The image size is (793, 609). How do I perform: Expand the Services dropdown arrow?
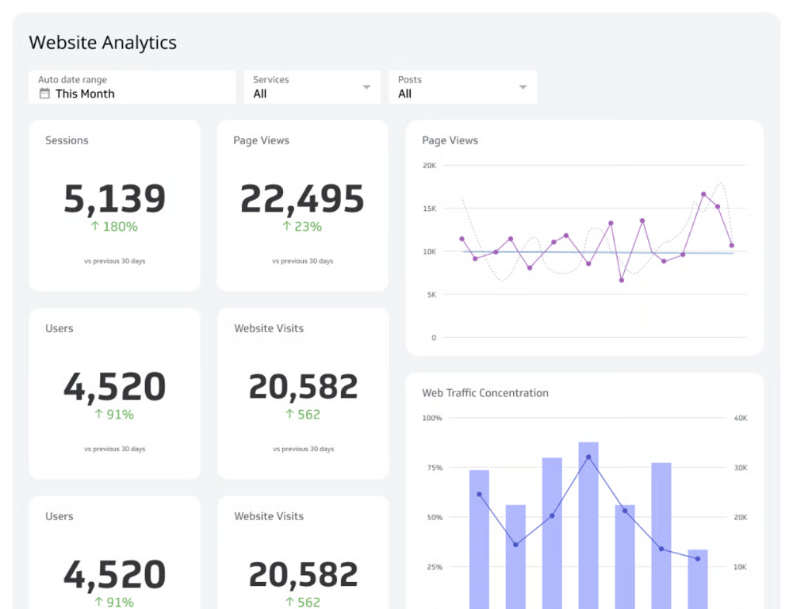click(366, 87)
